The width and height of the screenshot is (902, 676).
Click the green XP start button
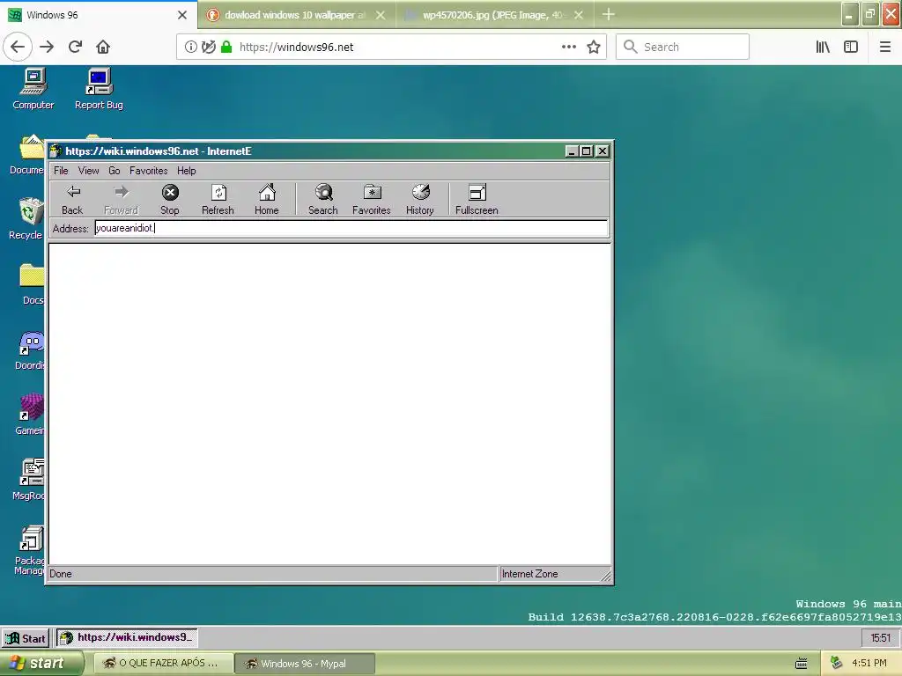click(41, 664)
